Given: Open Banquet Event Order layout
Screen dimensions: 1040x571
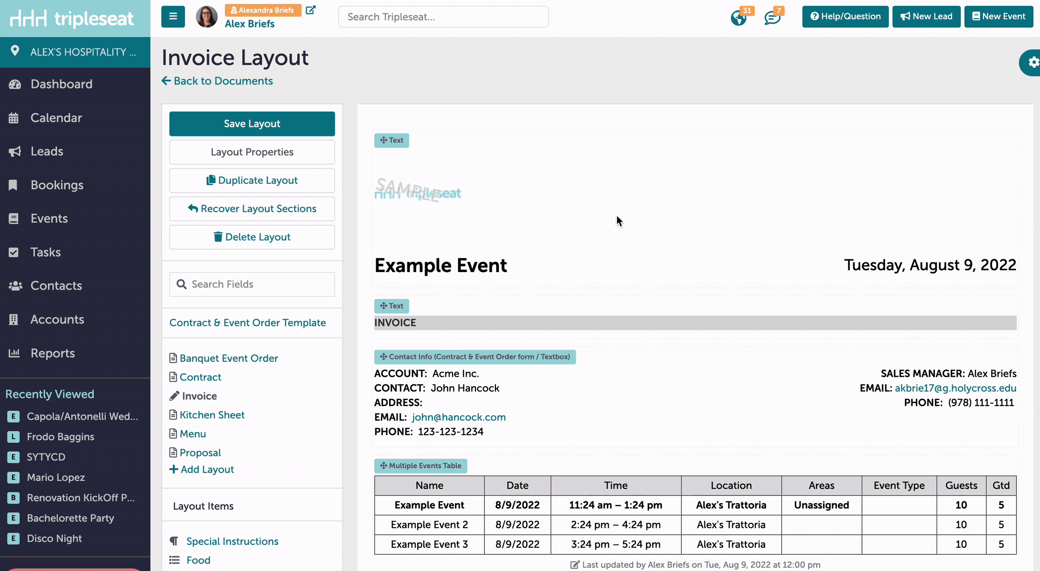Looking at the screenshot, I should tap(229, 358).
